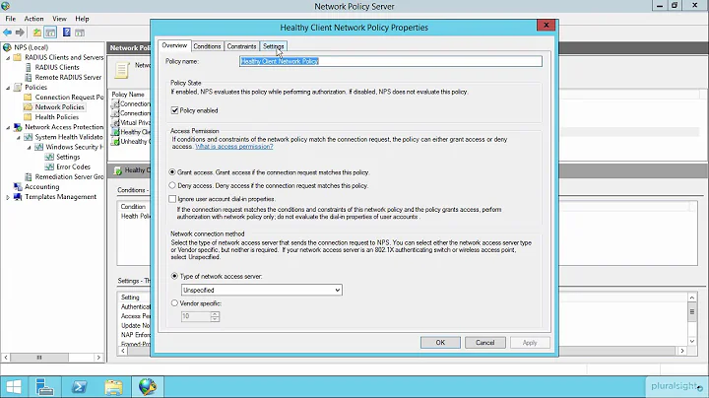Close the policy properties dialog
This screenshot has height=398, width=709.
point(547,25)
